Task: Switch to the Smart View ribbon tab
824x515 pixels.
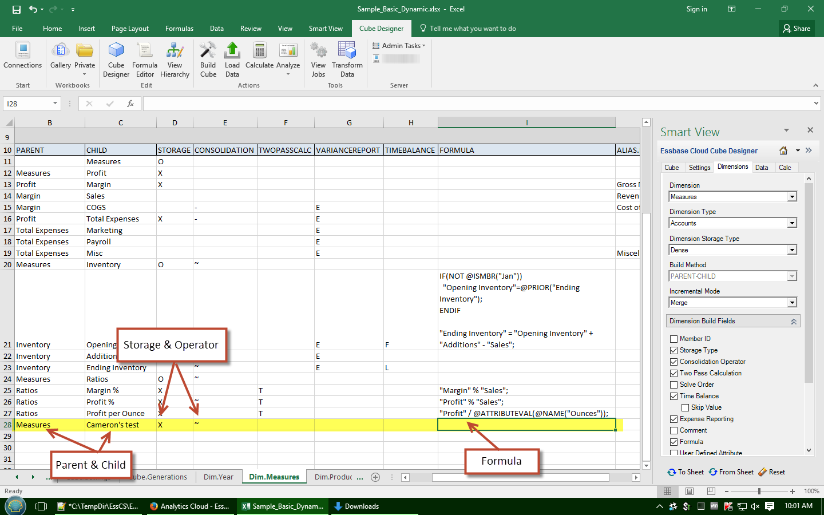Action: 326,29
